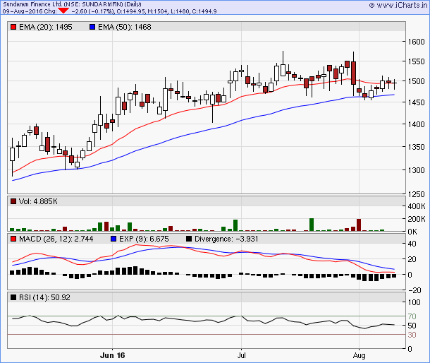430x363 pixels.
Task: Click the red down-arrow change indicator
Action: tap(63, 11)
